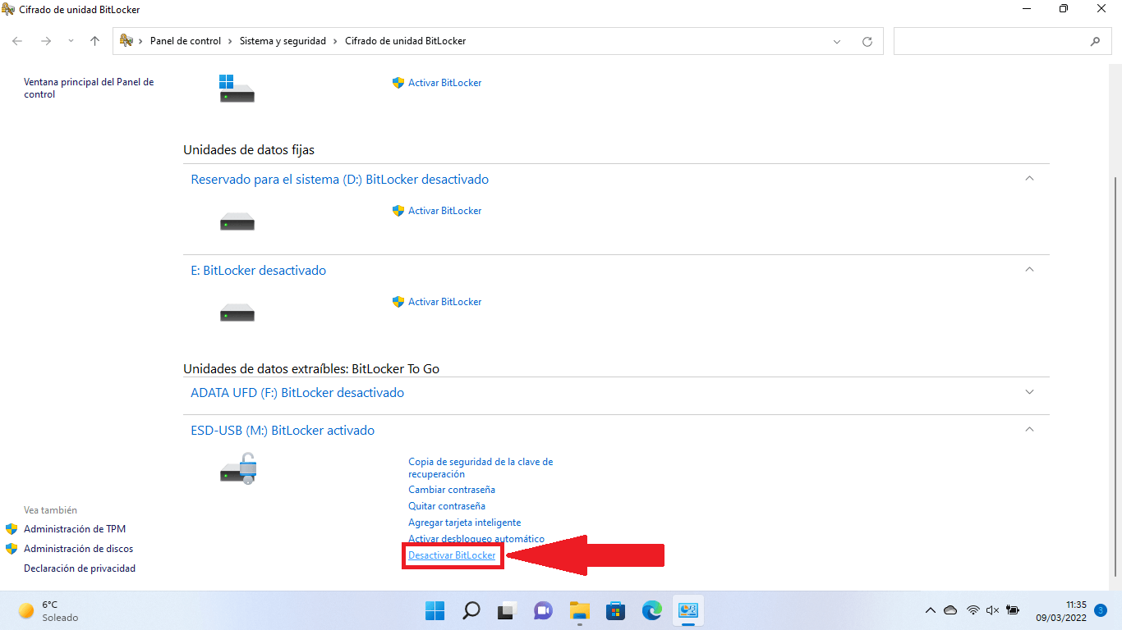The image size is (1122, 630).
Task: Click the OneDrive cloud tray icon
Action: [950, 610]
